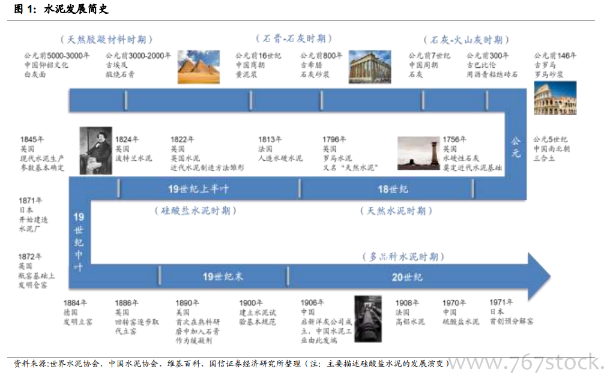The width and height of the screenshot is (604, 390).
Task: Click the 20世纪 timeline segment
Action: tap(407, 277)
